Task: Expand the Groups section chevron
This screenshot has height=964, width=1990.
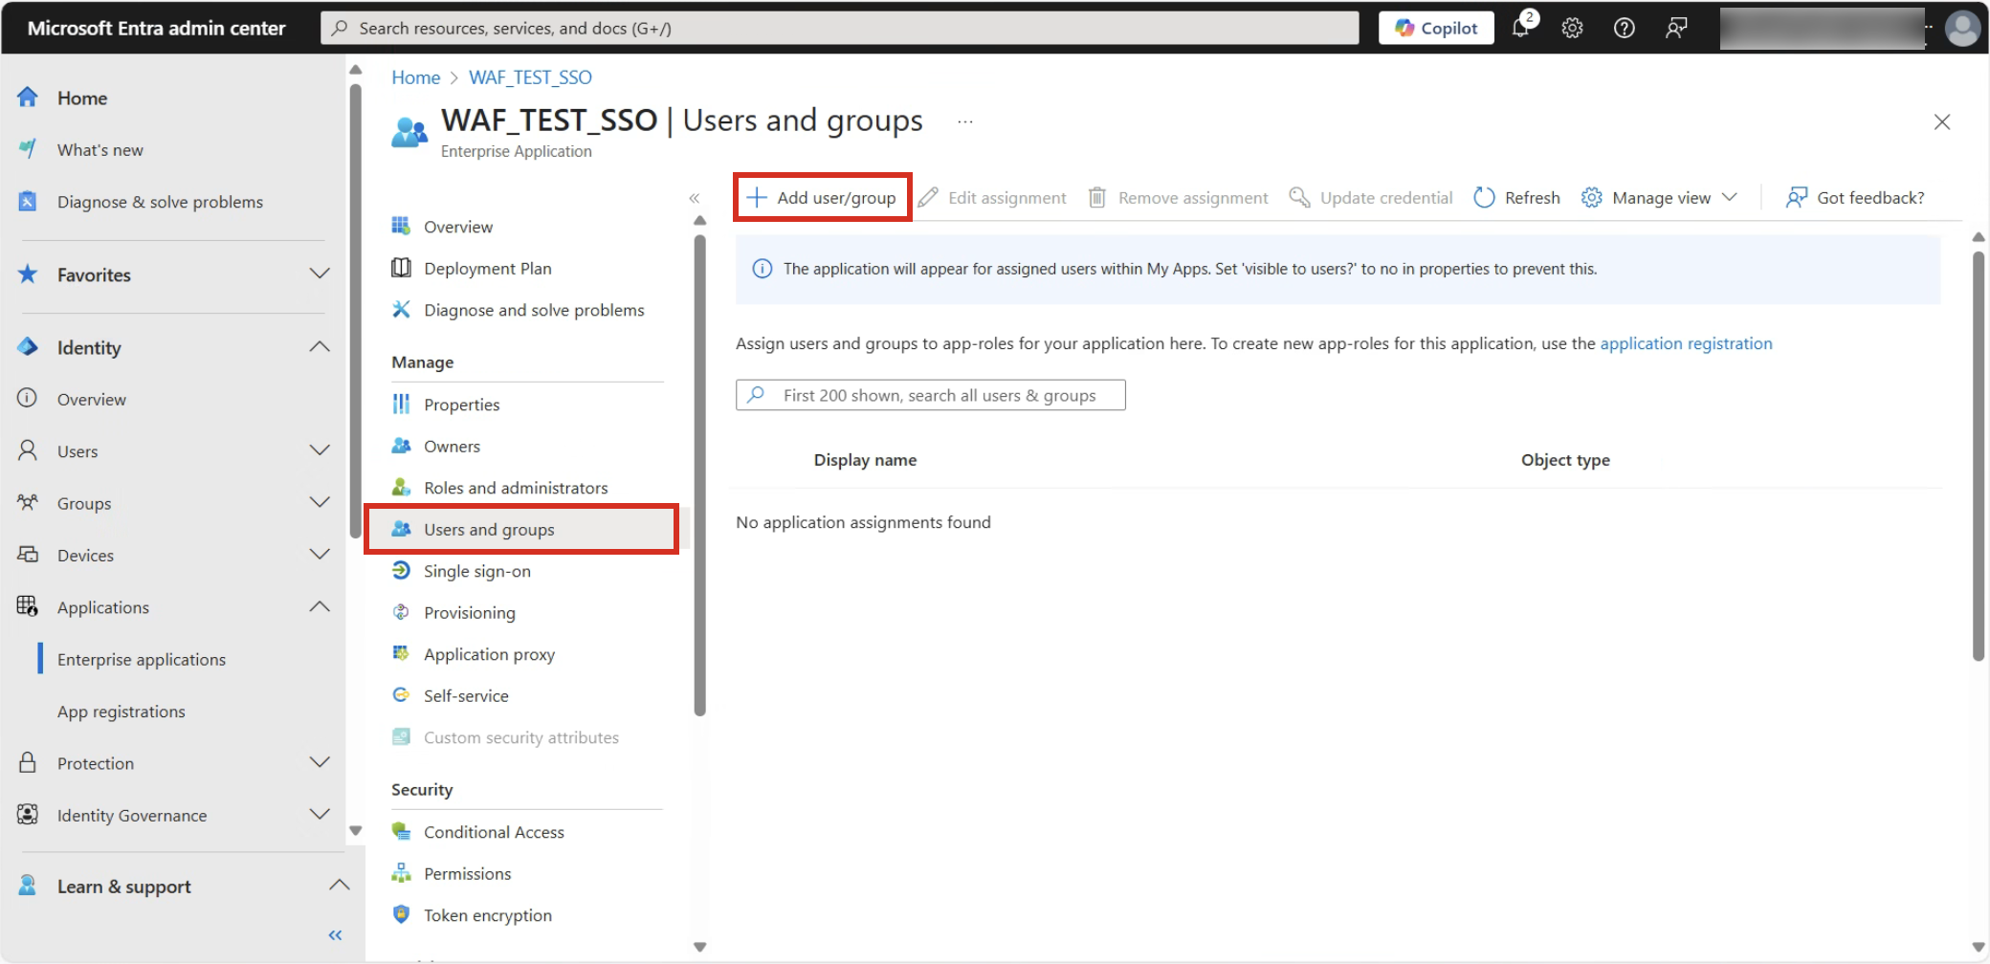Action: (320, 503)
